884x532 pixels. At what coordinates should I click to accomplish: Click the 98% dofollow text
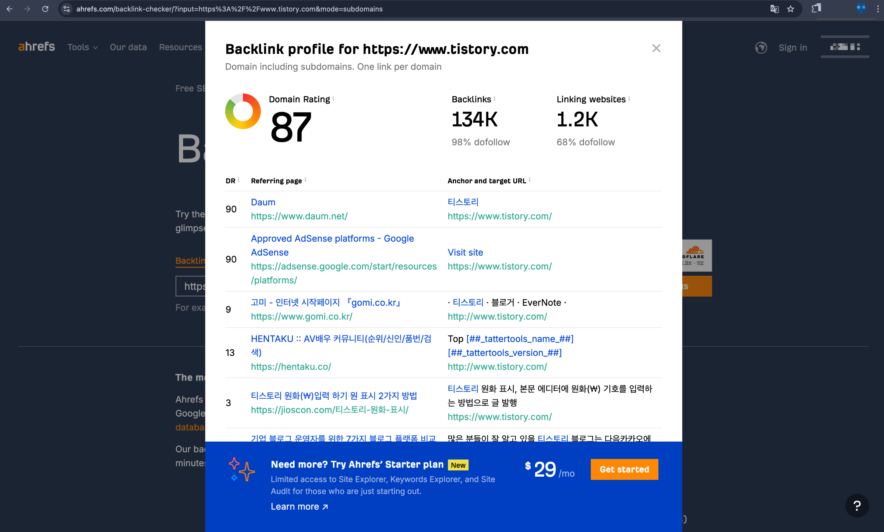[481, 142]
